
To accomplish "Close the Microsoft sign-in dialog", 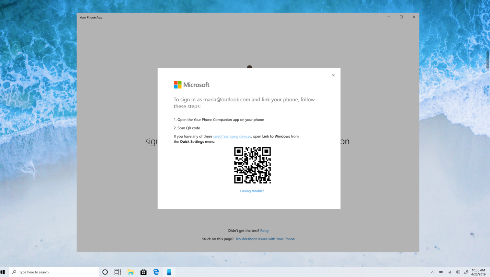I will 333,75.
